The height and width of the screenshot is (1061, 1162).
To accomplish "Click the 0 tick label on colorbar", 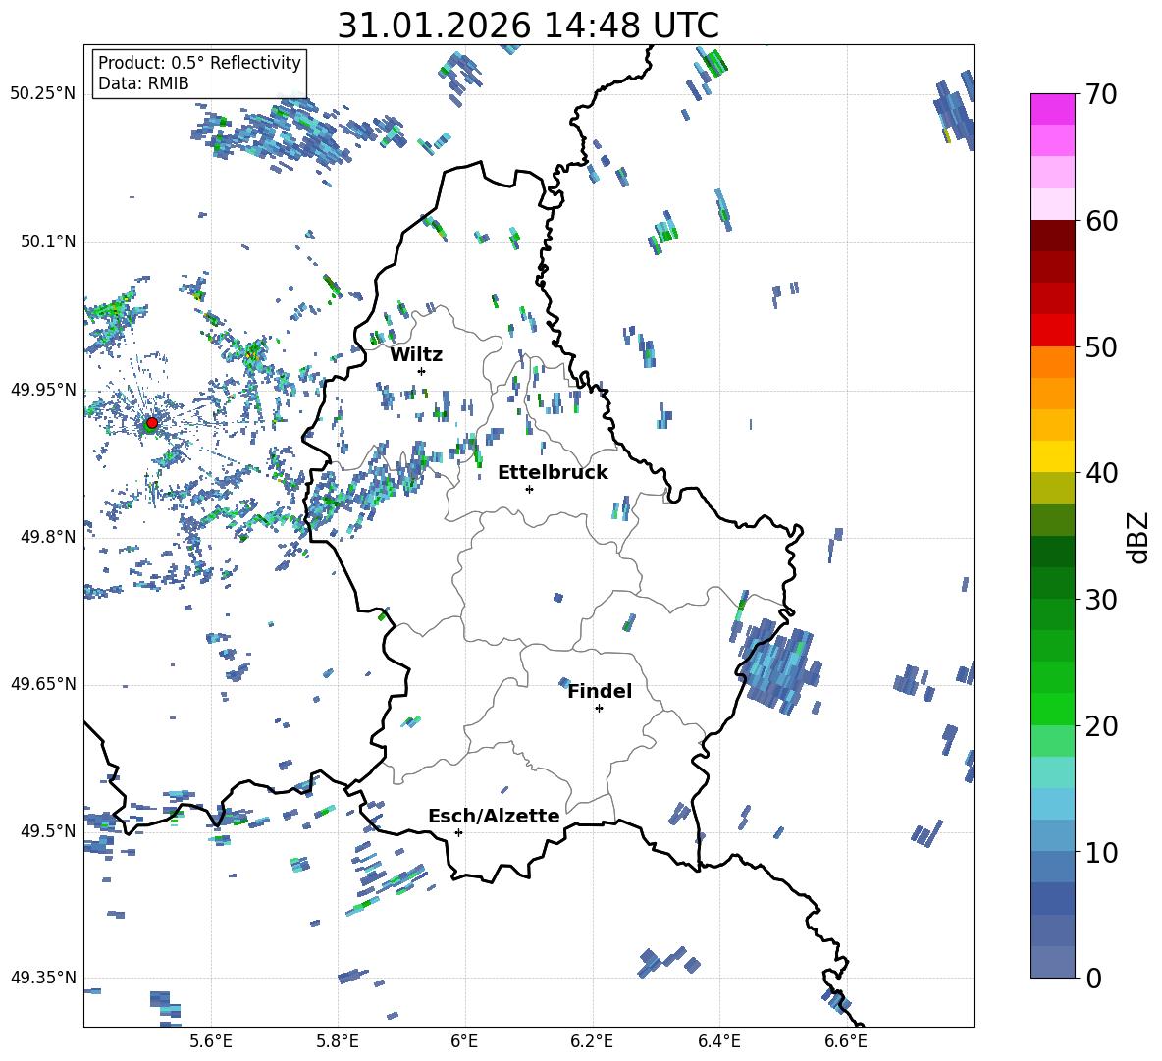I will coord(1093,978).
